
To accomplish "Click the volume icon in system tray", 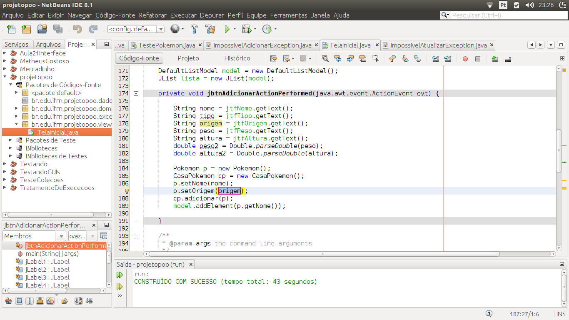I will click(x=529, y=5).
